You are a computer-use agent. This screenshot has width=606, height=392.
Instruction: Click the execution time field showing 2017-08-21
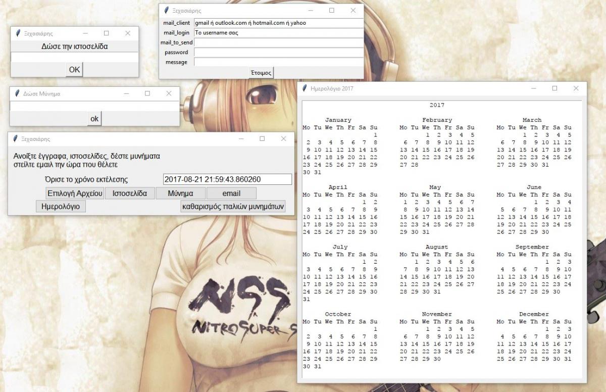click(228, 179)
